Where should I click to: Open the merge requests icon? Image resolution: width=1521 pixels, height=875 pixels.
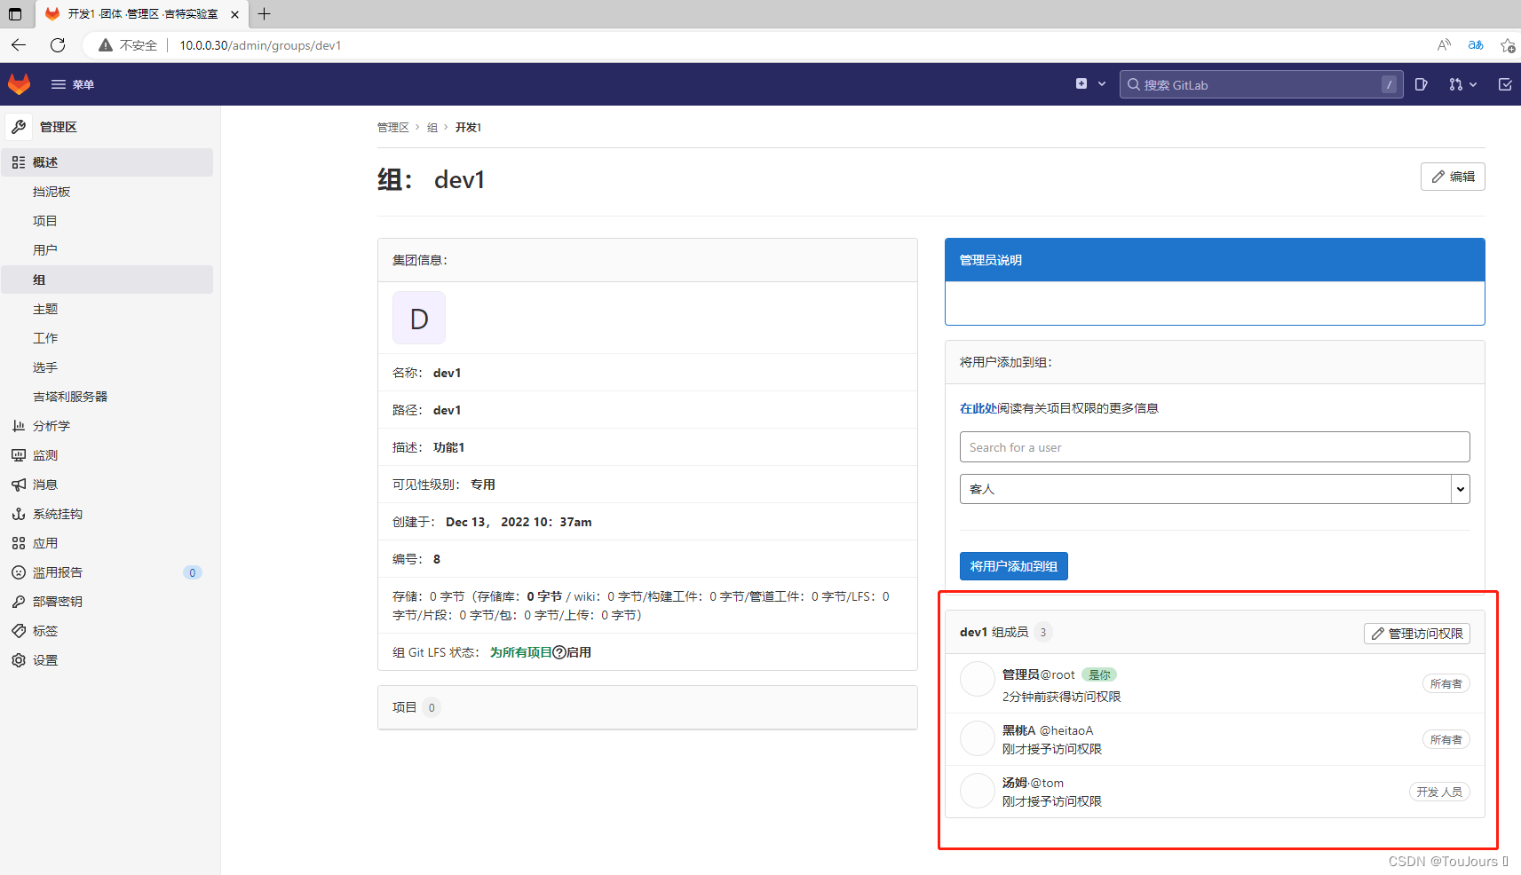[1455, 84]
